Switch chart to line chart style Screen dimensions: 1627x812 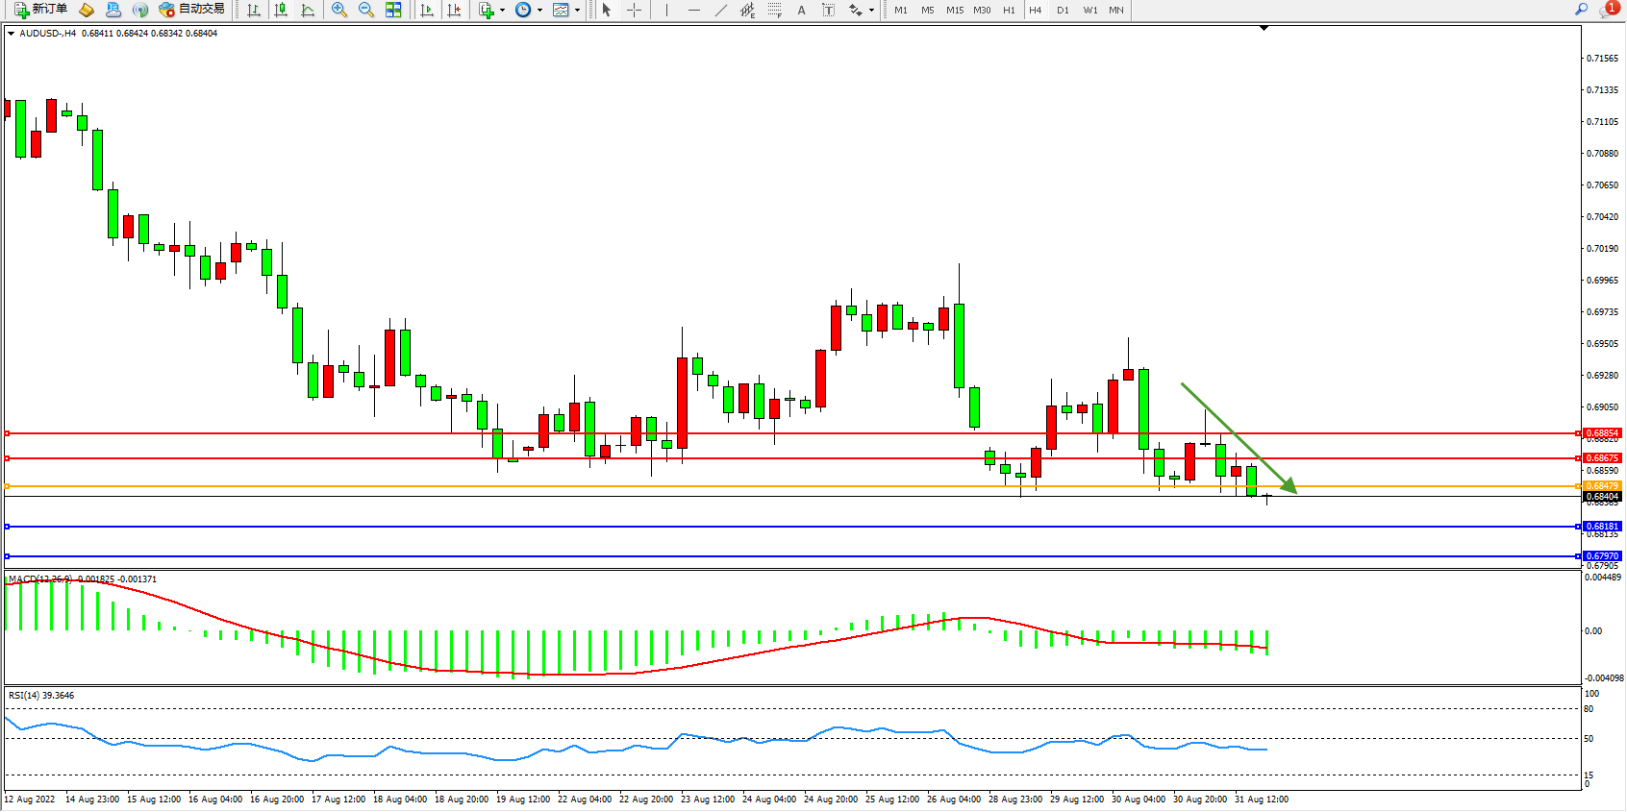pos(308,10)
